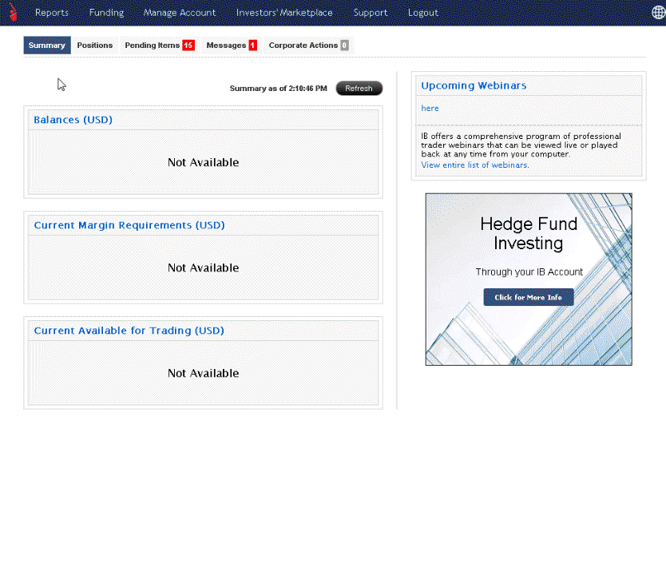The height and width of the screenshot is (575, 666).
Task: Click the Upcoming Webinars heading
Action: point(474,85)
